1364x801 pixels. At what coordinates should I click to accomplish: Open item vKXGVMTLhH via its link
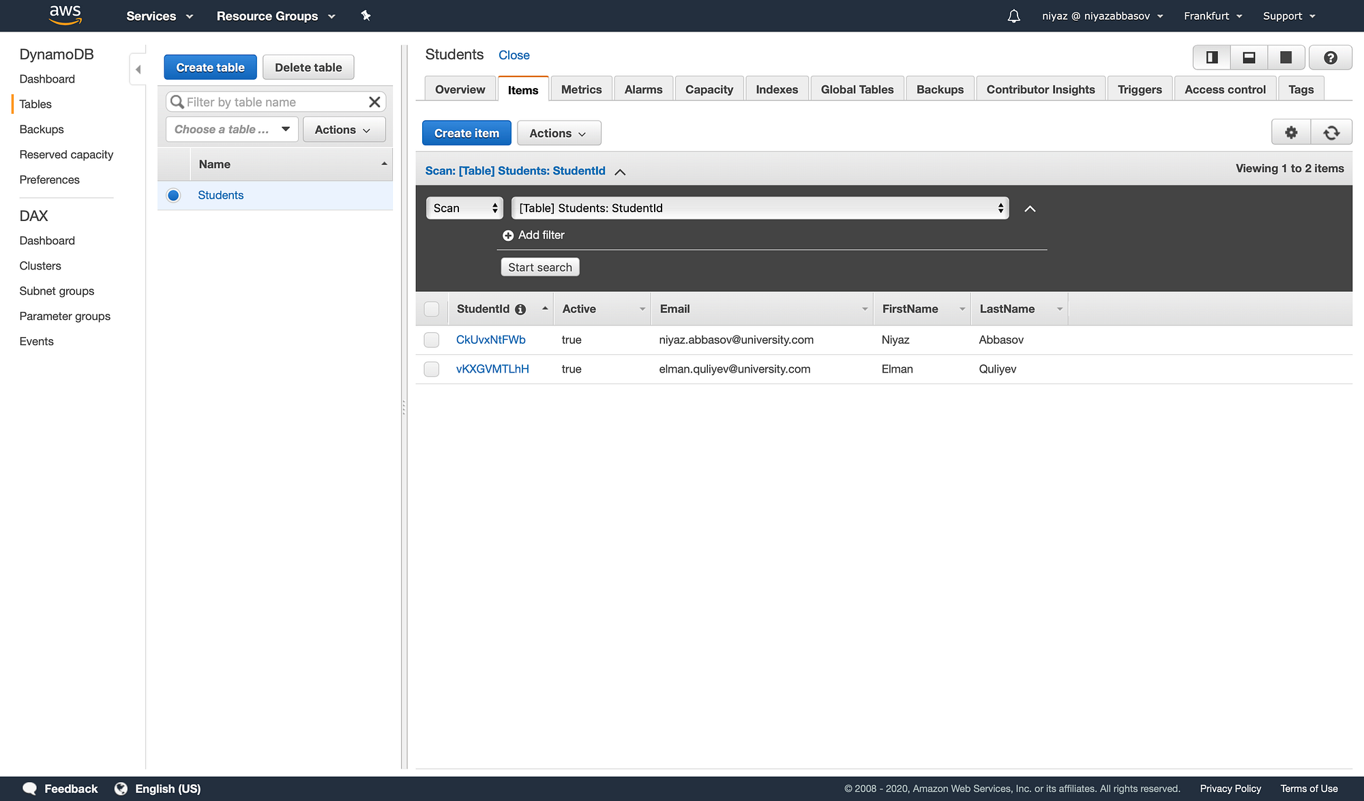tap(492, 368)
